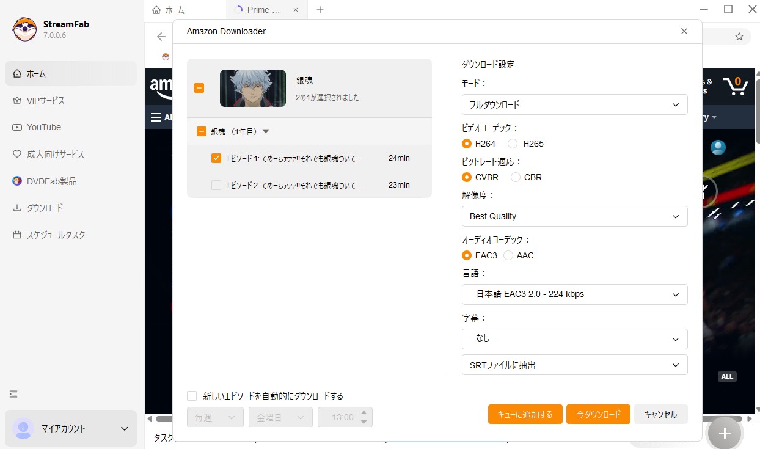Increase the scheduled time with the stepper arrow
The width and height of the screenshot is (760, 449).
tap(364, 414)
